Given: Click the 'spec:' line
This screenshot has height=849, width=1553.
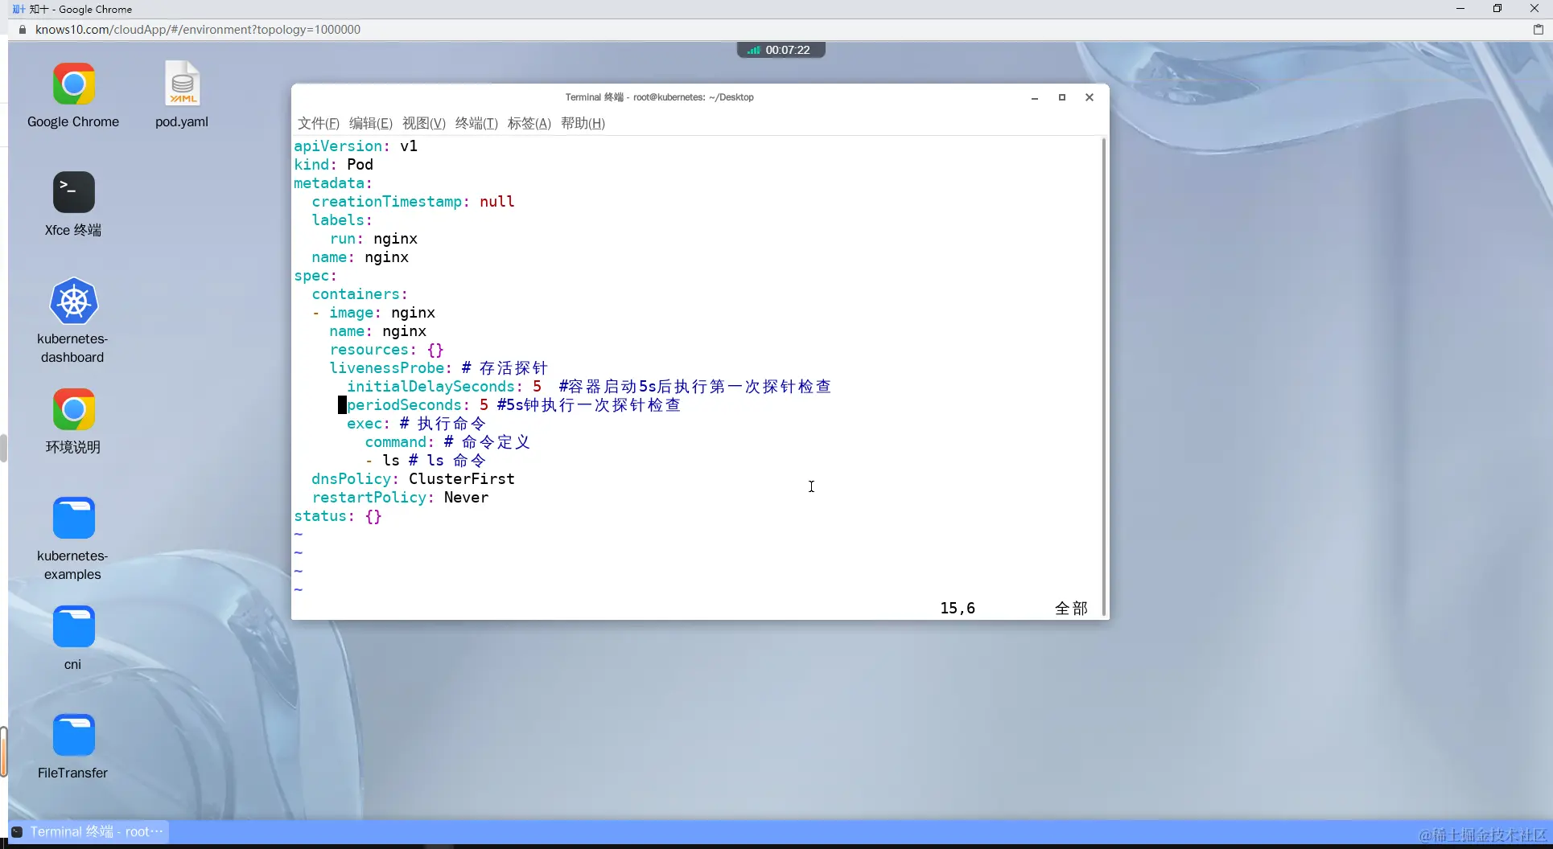Looking at the screenshot, I should click(x=315, y=276).
